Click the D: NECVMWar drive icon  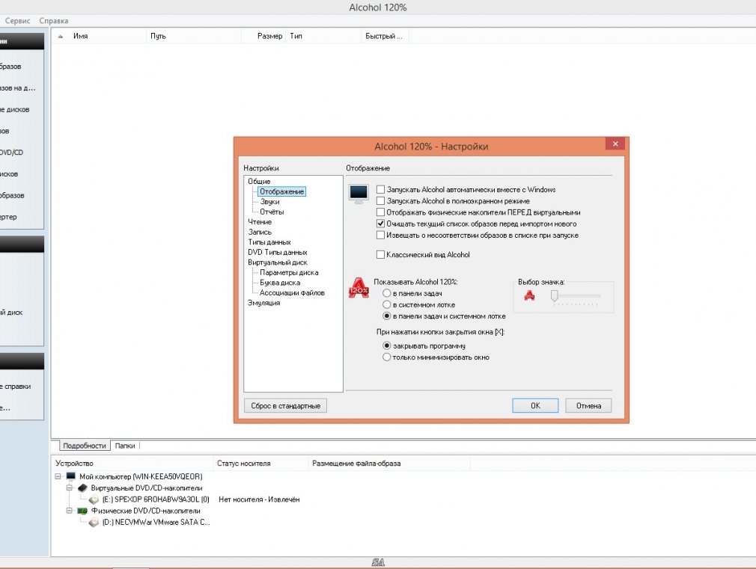click(x=94, y=522)
